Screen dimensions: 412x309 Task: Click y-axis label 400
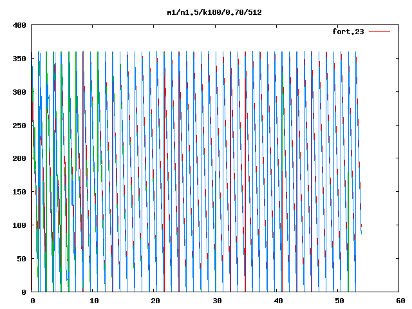click(19, 25)
